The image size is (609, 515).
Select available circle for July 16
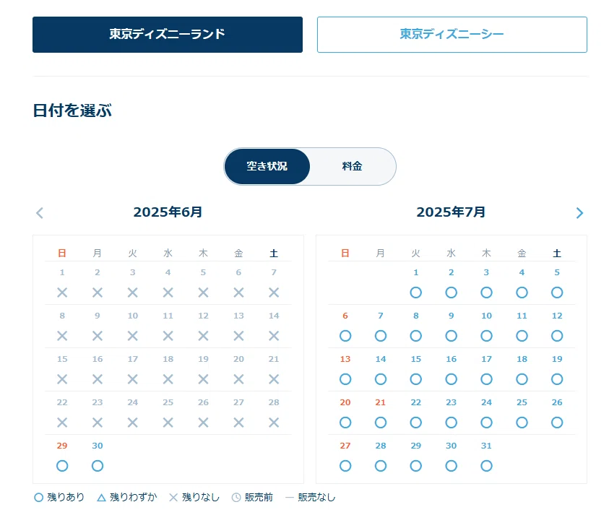click(452, 379)
